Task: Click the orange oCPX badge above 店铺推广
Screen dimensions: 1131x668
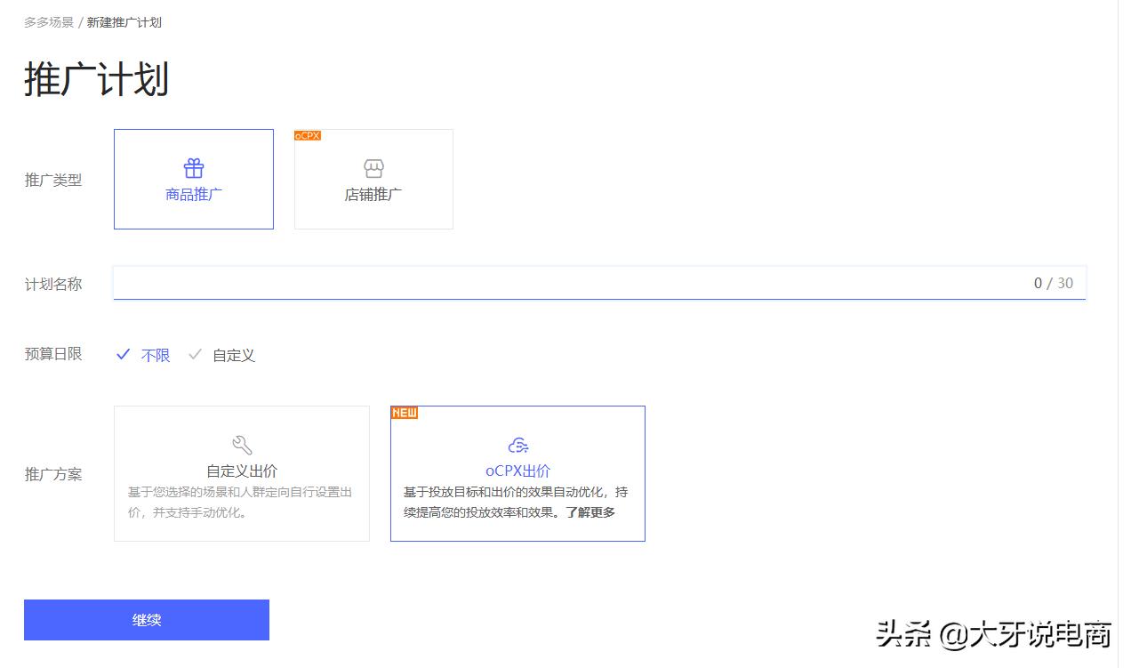Action: (307, 134)
